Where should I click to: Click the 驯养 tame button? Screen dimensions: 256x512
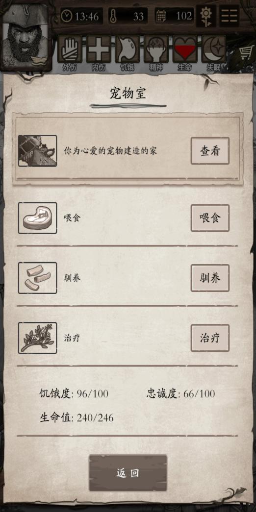(x=210, y=278)
